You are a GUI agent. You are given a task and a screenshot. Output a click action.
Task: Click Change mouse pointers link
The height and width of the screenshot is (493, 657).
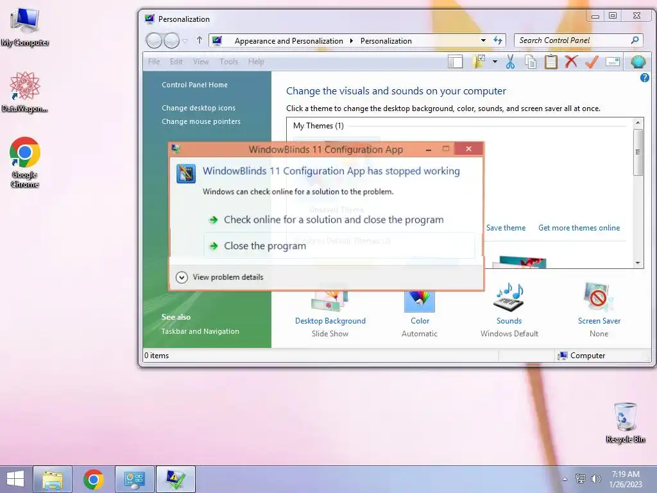coord(201,121)
